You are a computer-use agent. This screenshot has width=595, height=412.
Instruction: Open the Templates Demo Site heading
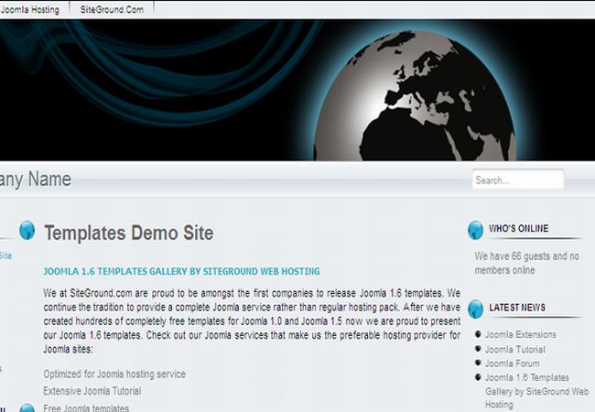click(129, 233)
